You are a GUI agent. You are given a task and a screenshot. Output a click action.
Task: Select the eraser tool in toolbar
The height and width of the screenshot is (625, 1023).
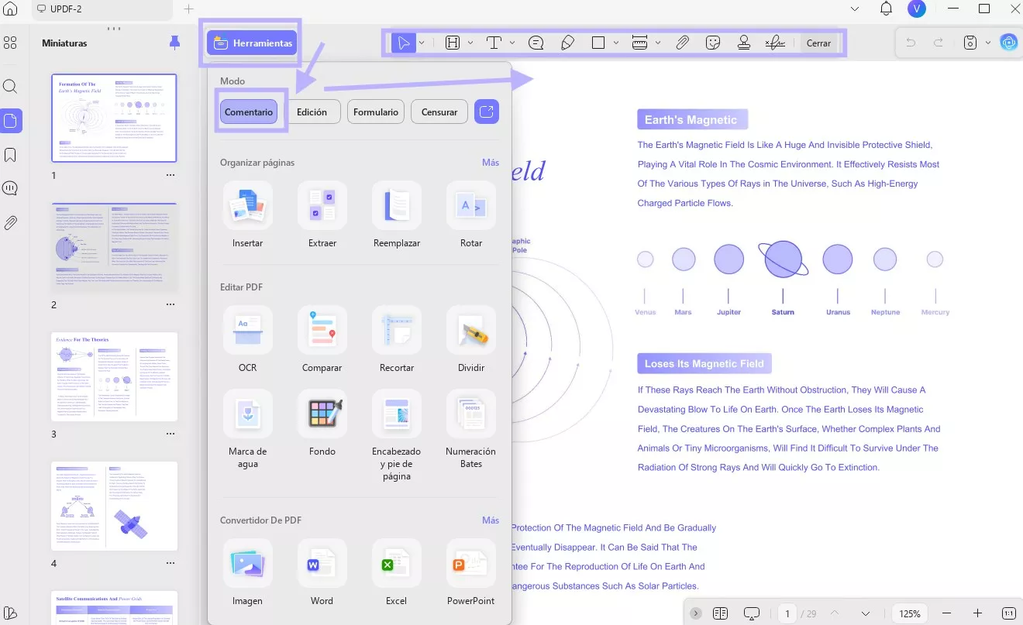567,43
